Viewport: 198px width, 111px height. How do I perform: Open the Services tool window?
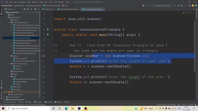pos(58,102)
